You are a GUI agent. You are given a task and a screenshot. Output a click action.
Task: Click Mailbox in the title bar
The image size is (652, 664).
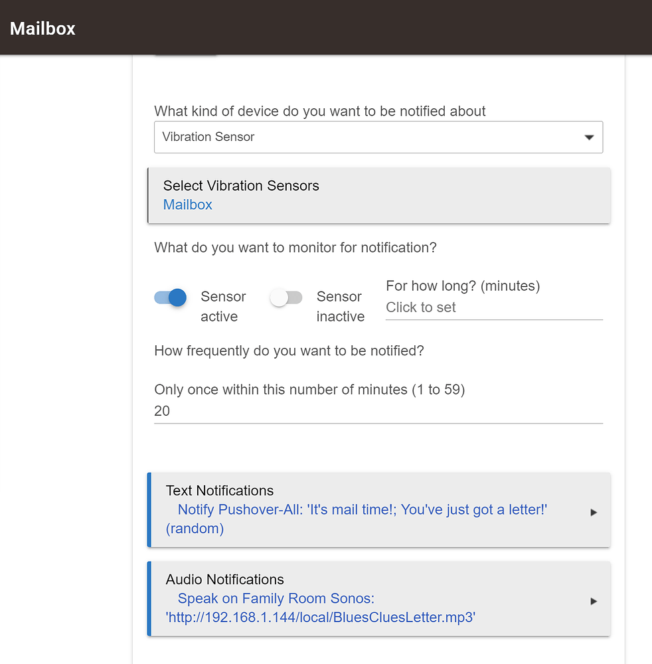(x=42, y=29)
